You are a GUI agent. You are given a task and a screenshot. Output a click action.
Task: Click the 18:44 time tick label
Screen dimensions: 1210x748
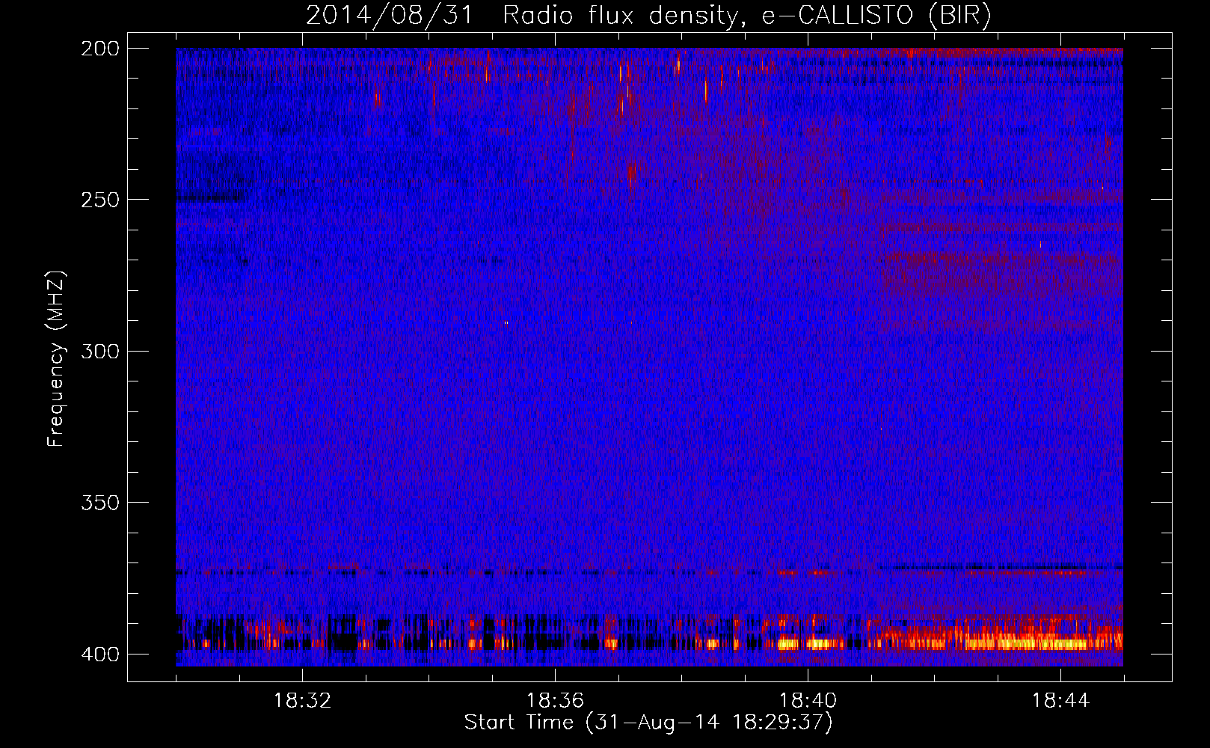1060,701
